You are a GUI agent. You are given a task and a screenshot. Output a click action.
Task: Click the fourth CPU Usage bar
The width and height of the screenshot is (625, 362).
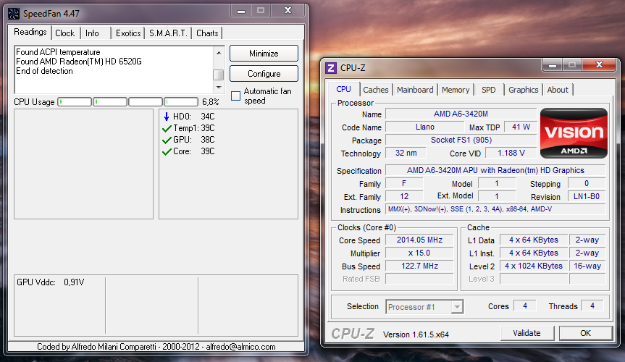pyautogui.click(x=181, y=102)
